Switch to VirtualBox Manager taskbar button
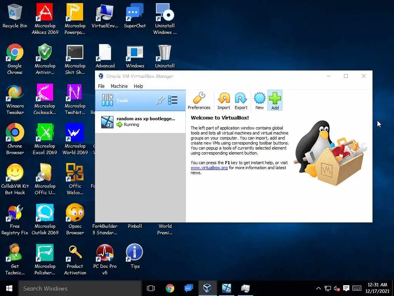 coord(207,288)
